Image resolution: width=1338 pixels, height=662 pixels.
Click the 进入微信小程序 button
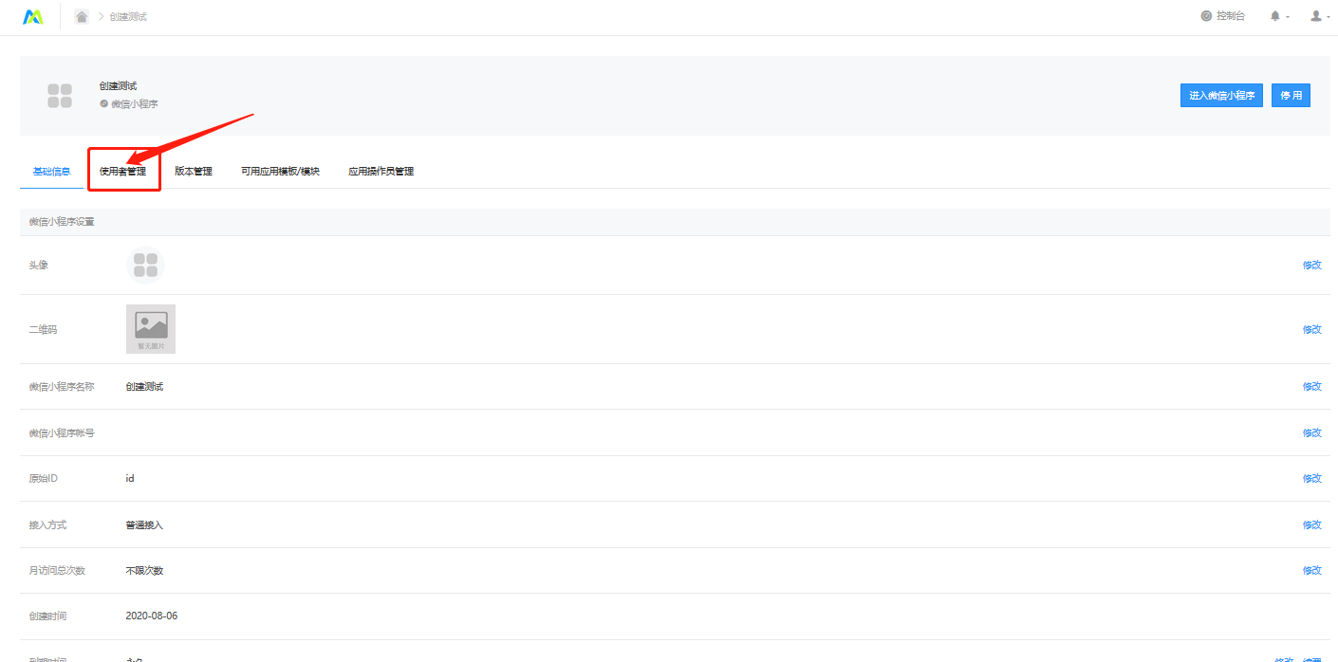coord(1221,96)
